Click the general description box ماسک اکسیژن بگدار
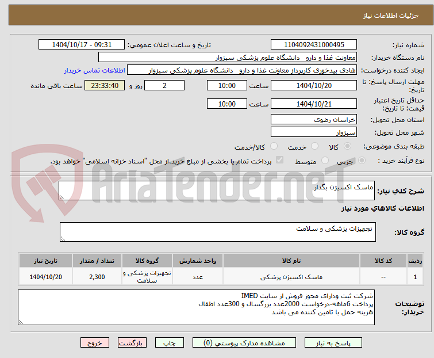Screen dimensions: 434x358 [x=217, y=191]
